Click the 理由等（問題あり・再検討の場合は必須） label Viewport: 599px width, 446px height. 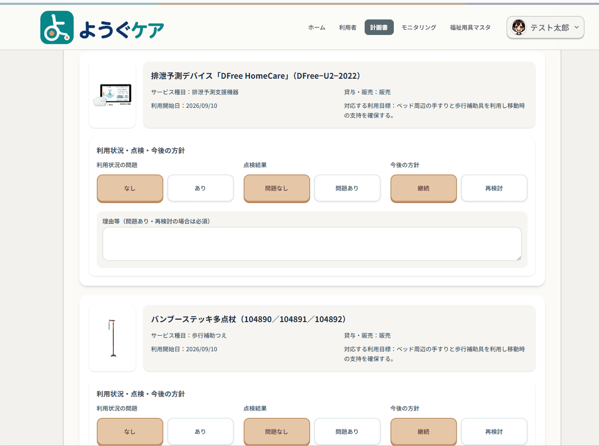tap(156, 221)
